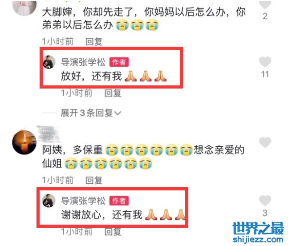Screen dimensions: 288x246
Task: Click the 作者 badge on second reply
Action: 119,201
